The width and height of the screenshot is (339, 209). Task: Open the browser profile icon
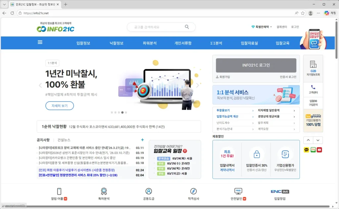coord(311,13)
